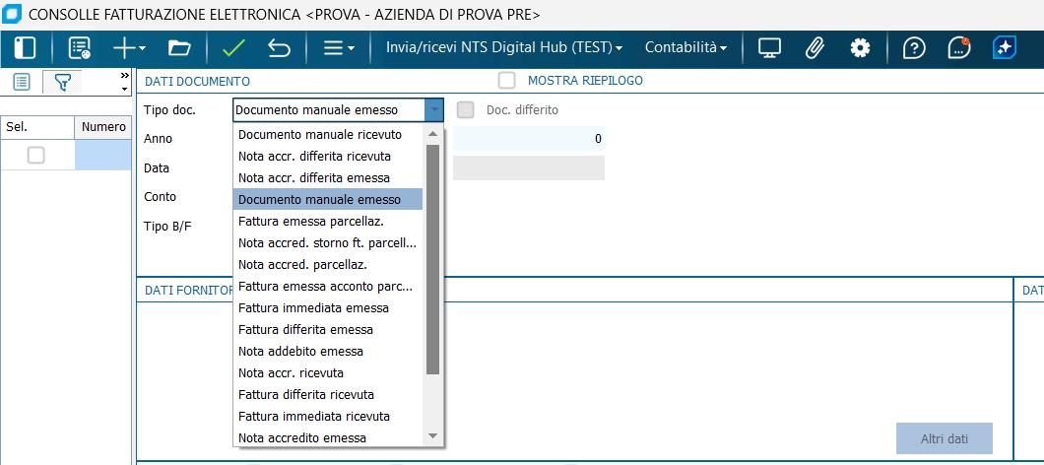
Task: Collapse the Tipo doc. combo box arrow
Action: [433, 109]
